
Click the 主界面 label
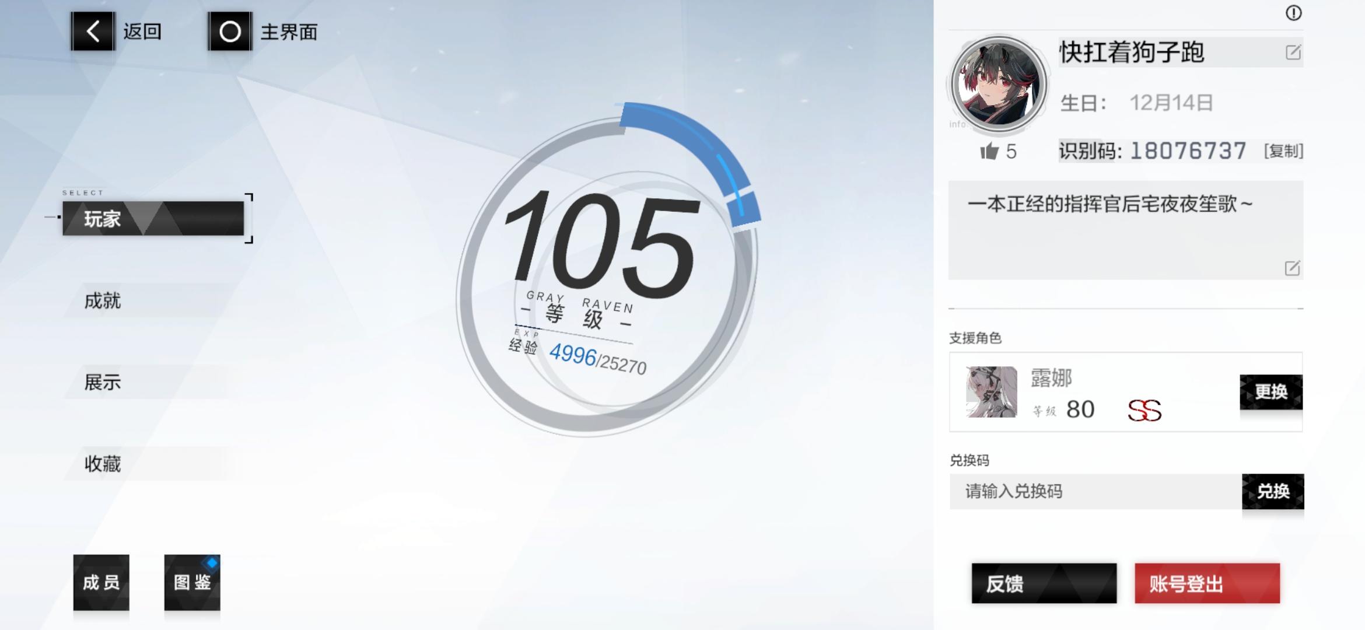click(x=289, y=32)
